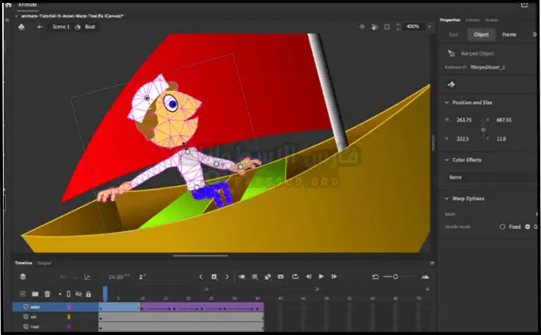The image size is (541, 335).
Task: Click Scene 1 in the breadcrumb
Action: [61, 26]
